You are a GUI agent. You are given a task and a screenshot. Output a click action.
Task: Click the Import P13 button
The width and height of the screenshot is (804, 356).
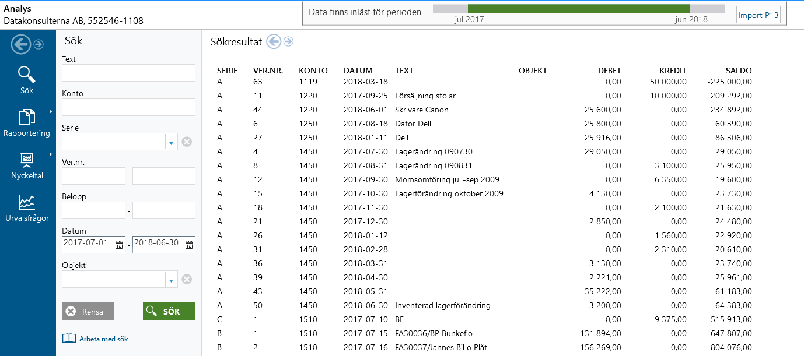click(758, 16)
